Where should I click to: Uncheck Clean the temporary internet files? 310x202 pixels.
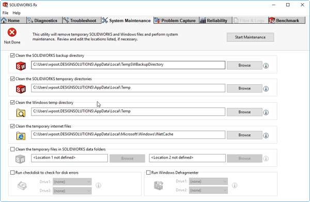coord(12,126)
